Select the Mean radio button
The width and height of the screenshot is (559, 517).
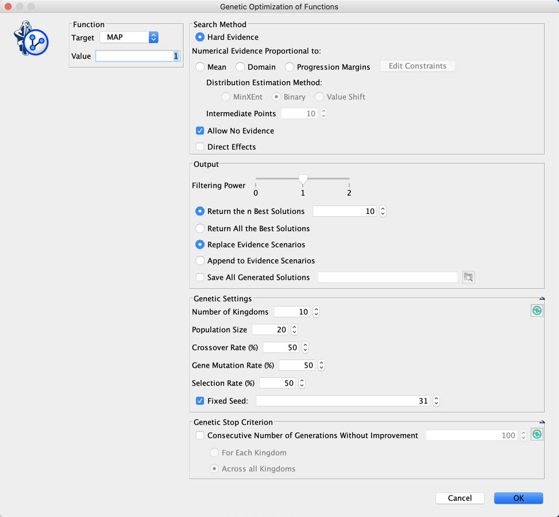[200, 67]
